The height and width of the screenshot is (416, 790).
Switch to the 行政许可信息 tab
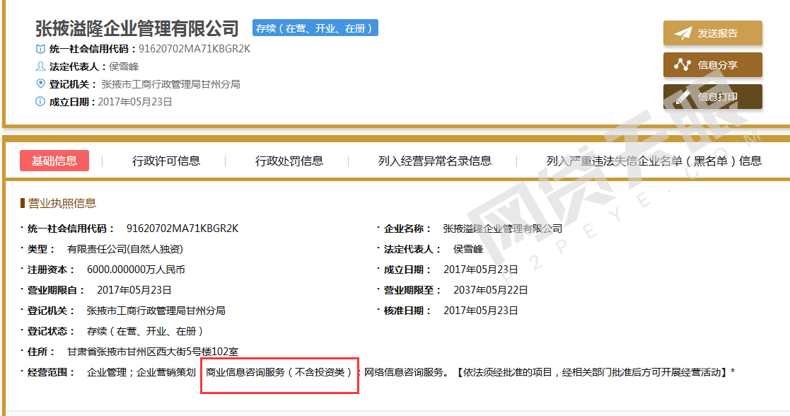166,161
